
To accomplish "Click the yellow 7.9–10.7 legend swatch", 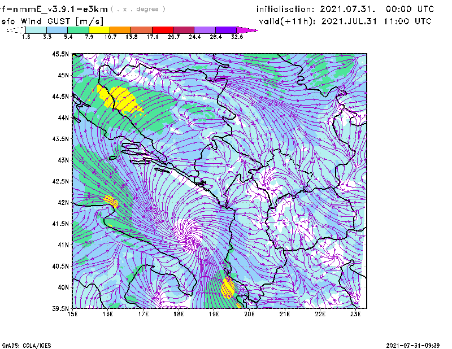I will coord(99,30).
